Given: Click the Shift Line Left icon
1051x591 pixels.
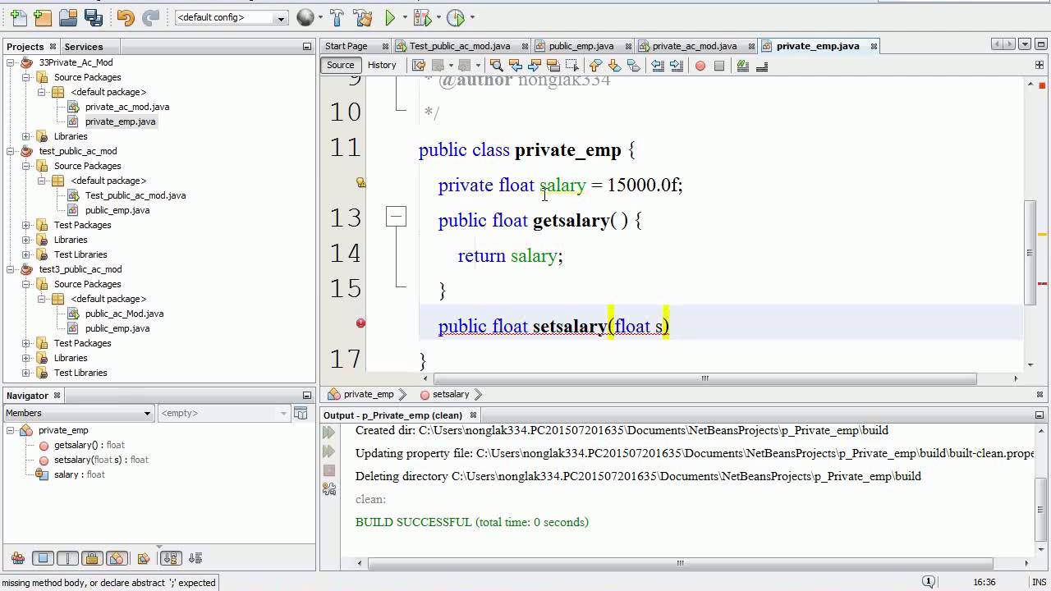Looking at the screenshot, I should [658, 66].
